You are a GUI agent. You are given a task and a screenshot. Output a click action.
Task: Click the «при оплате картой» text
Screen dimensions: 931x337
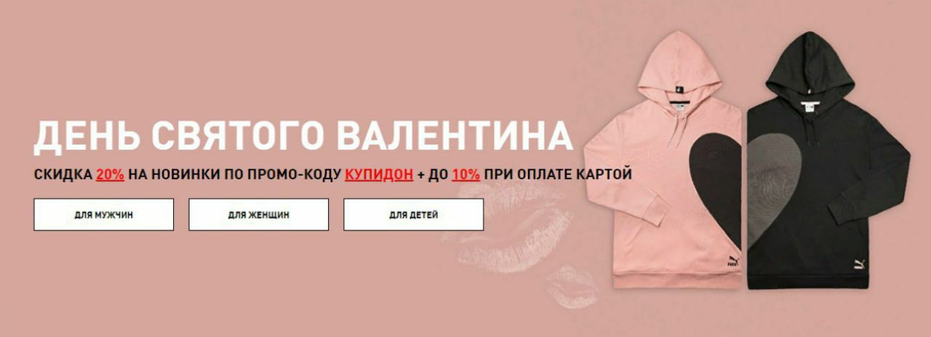click(557, 175)
